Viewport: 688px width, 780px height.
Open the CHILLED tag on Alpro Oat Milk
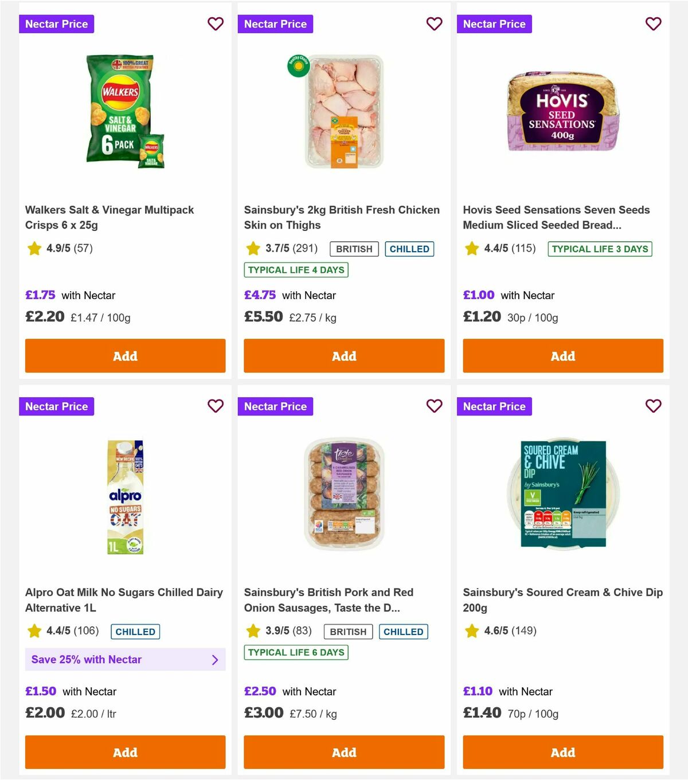(135, 632)
